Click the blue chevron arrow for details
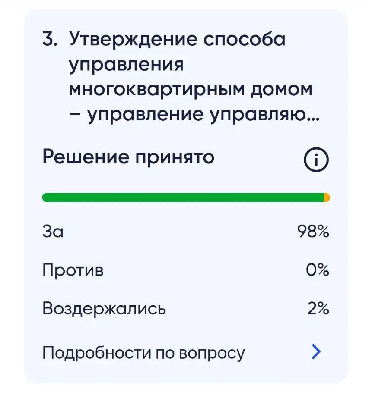372x398 pixels. [x=316, y=351]
